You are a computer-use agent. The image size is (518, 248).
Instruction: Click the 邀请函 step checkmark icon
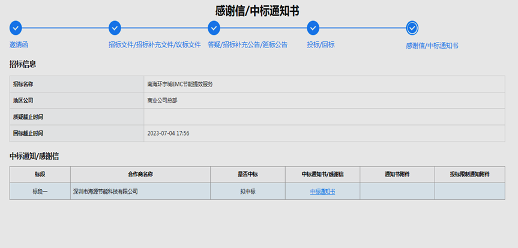pyautogui.click(x=16, y=28)
